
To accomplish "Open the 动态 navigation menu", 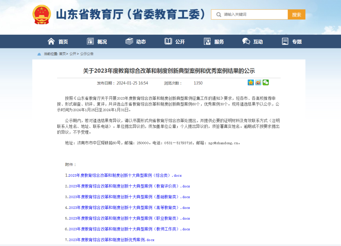I will tap(141, 42).
